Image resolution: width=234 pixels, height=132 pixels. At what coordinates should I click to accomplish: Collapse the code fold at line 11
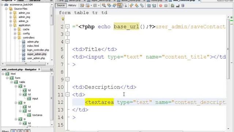point(67,94)
